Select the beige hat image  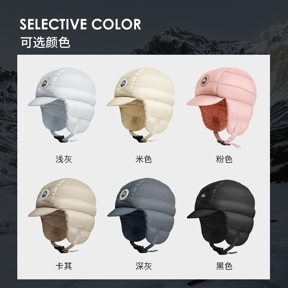tap(141, 105)
